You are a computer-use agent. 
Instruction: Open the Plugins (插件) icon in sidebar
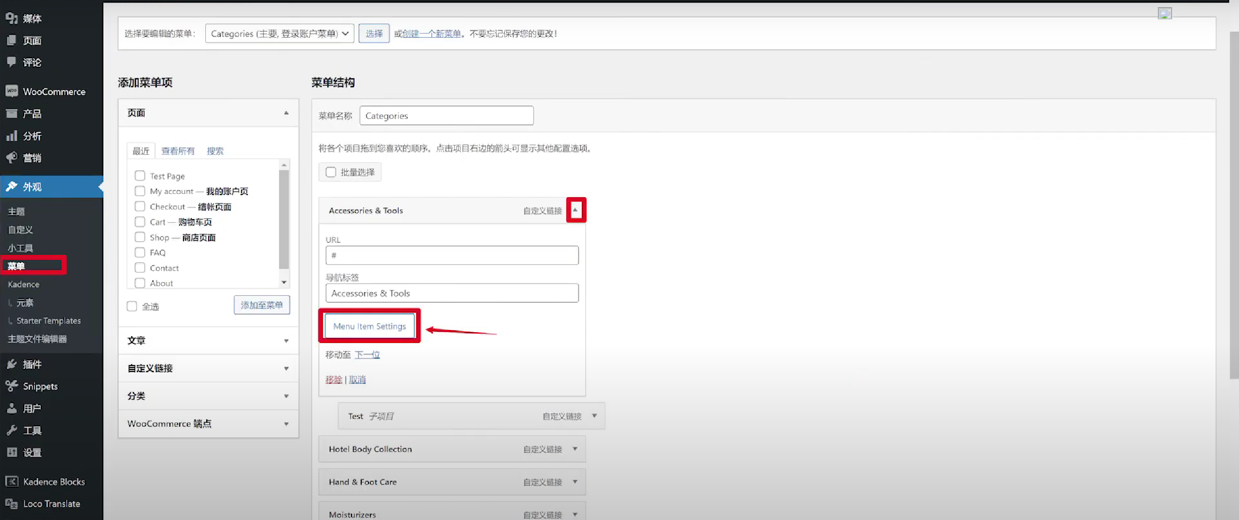click(x=12, y=364)
